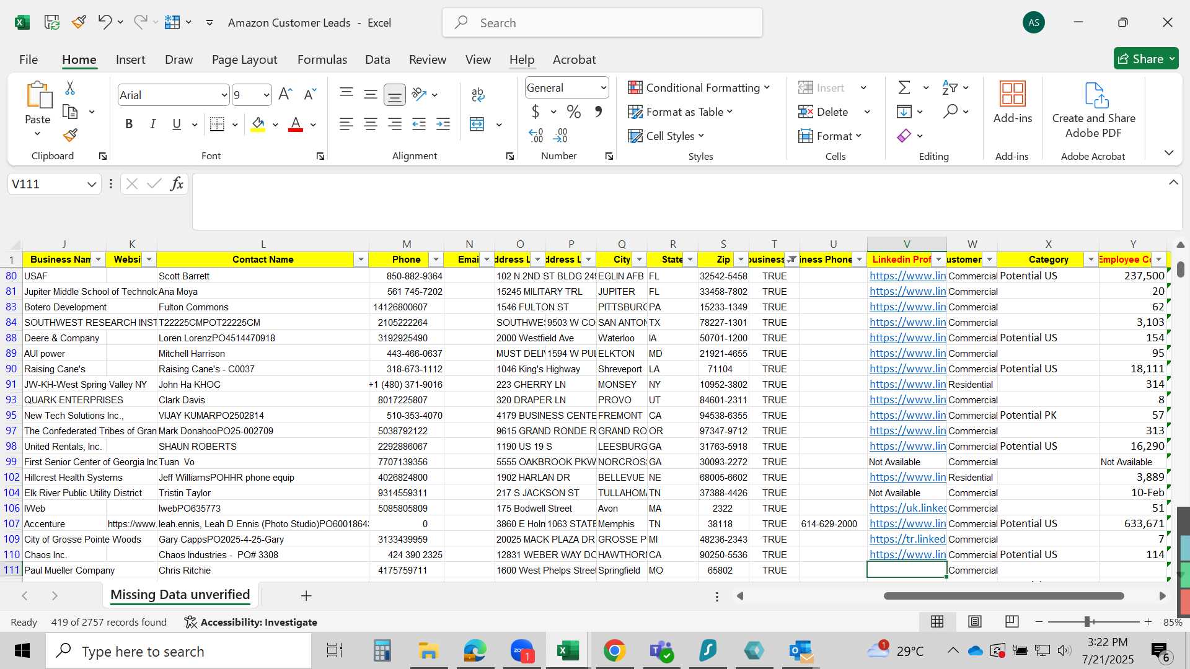Click the Percent Style icon
This screenshot has width=1190, height=669.
(574, 111)
